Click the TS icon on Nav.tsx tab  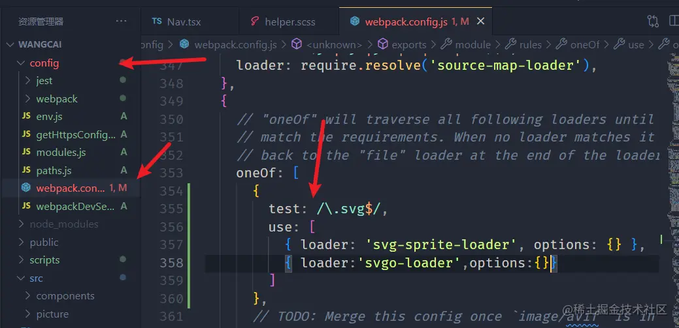(157, 21)
